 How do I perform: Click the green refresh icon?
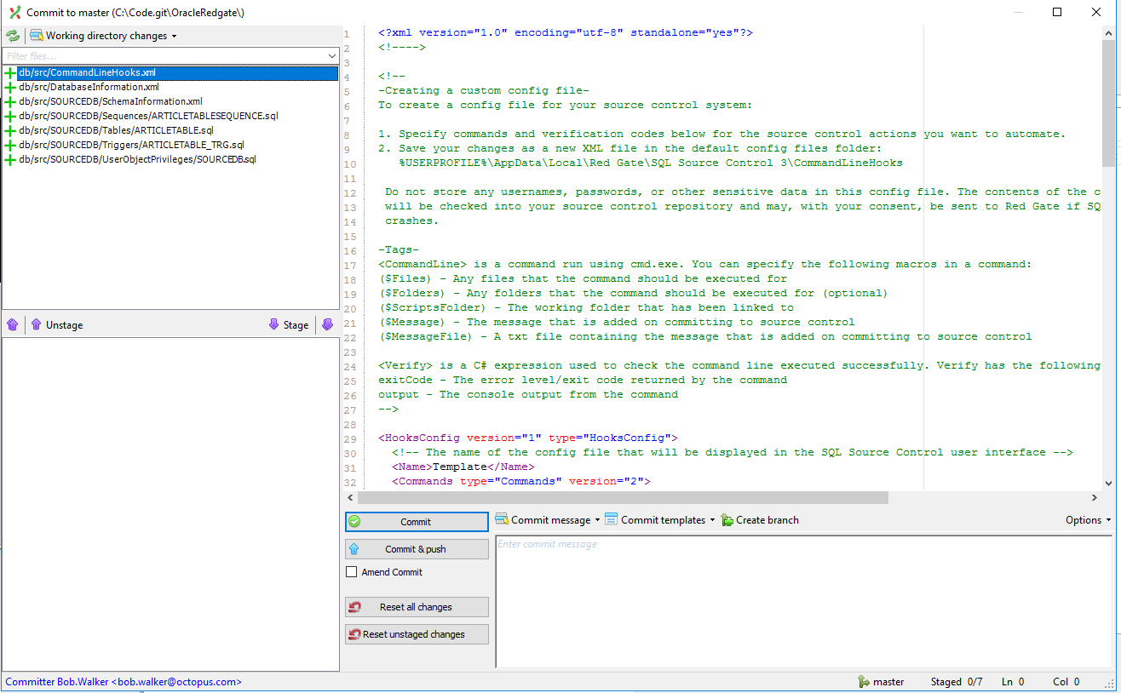click(13, 36)
